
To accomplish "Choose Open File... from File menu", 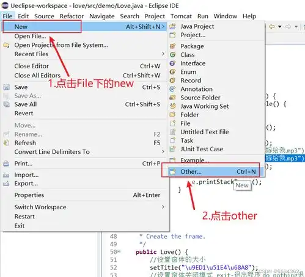I will pyautogui.click(x=84, y=36).
